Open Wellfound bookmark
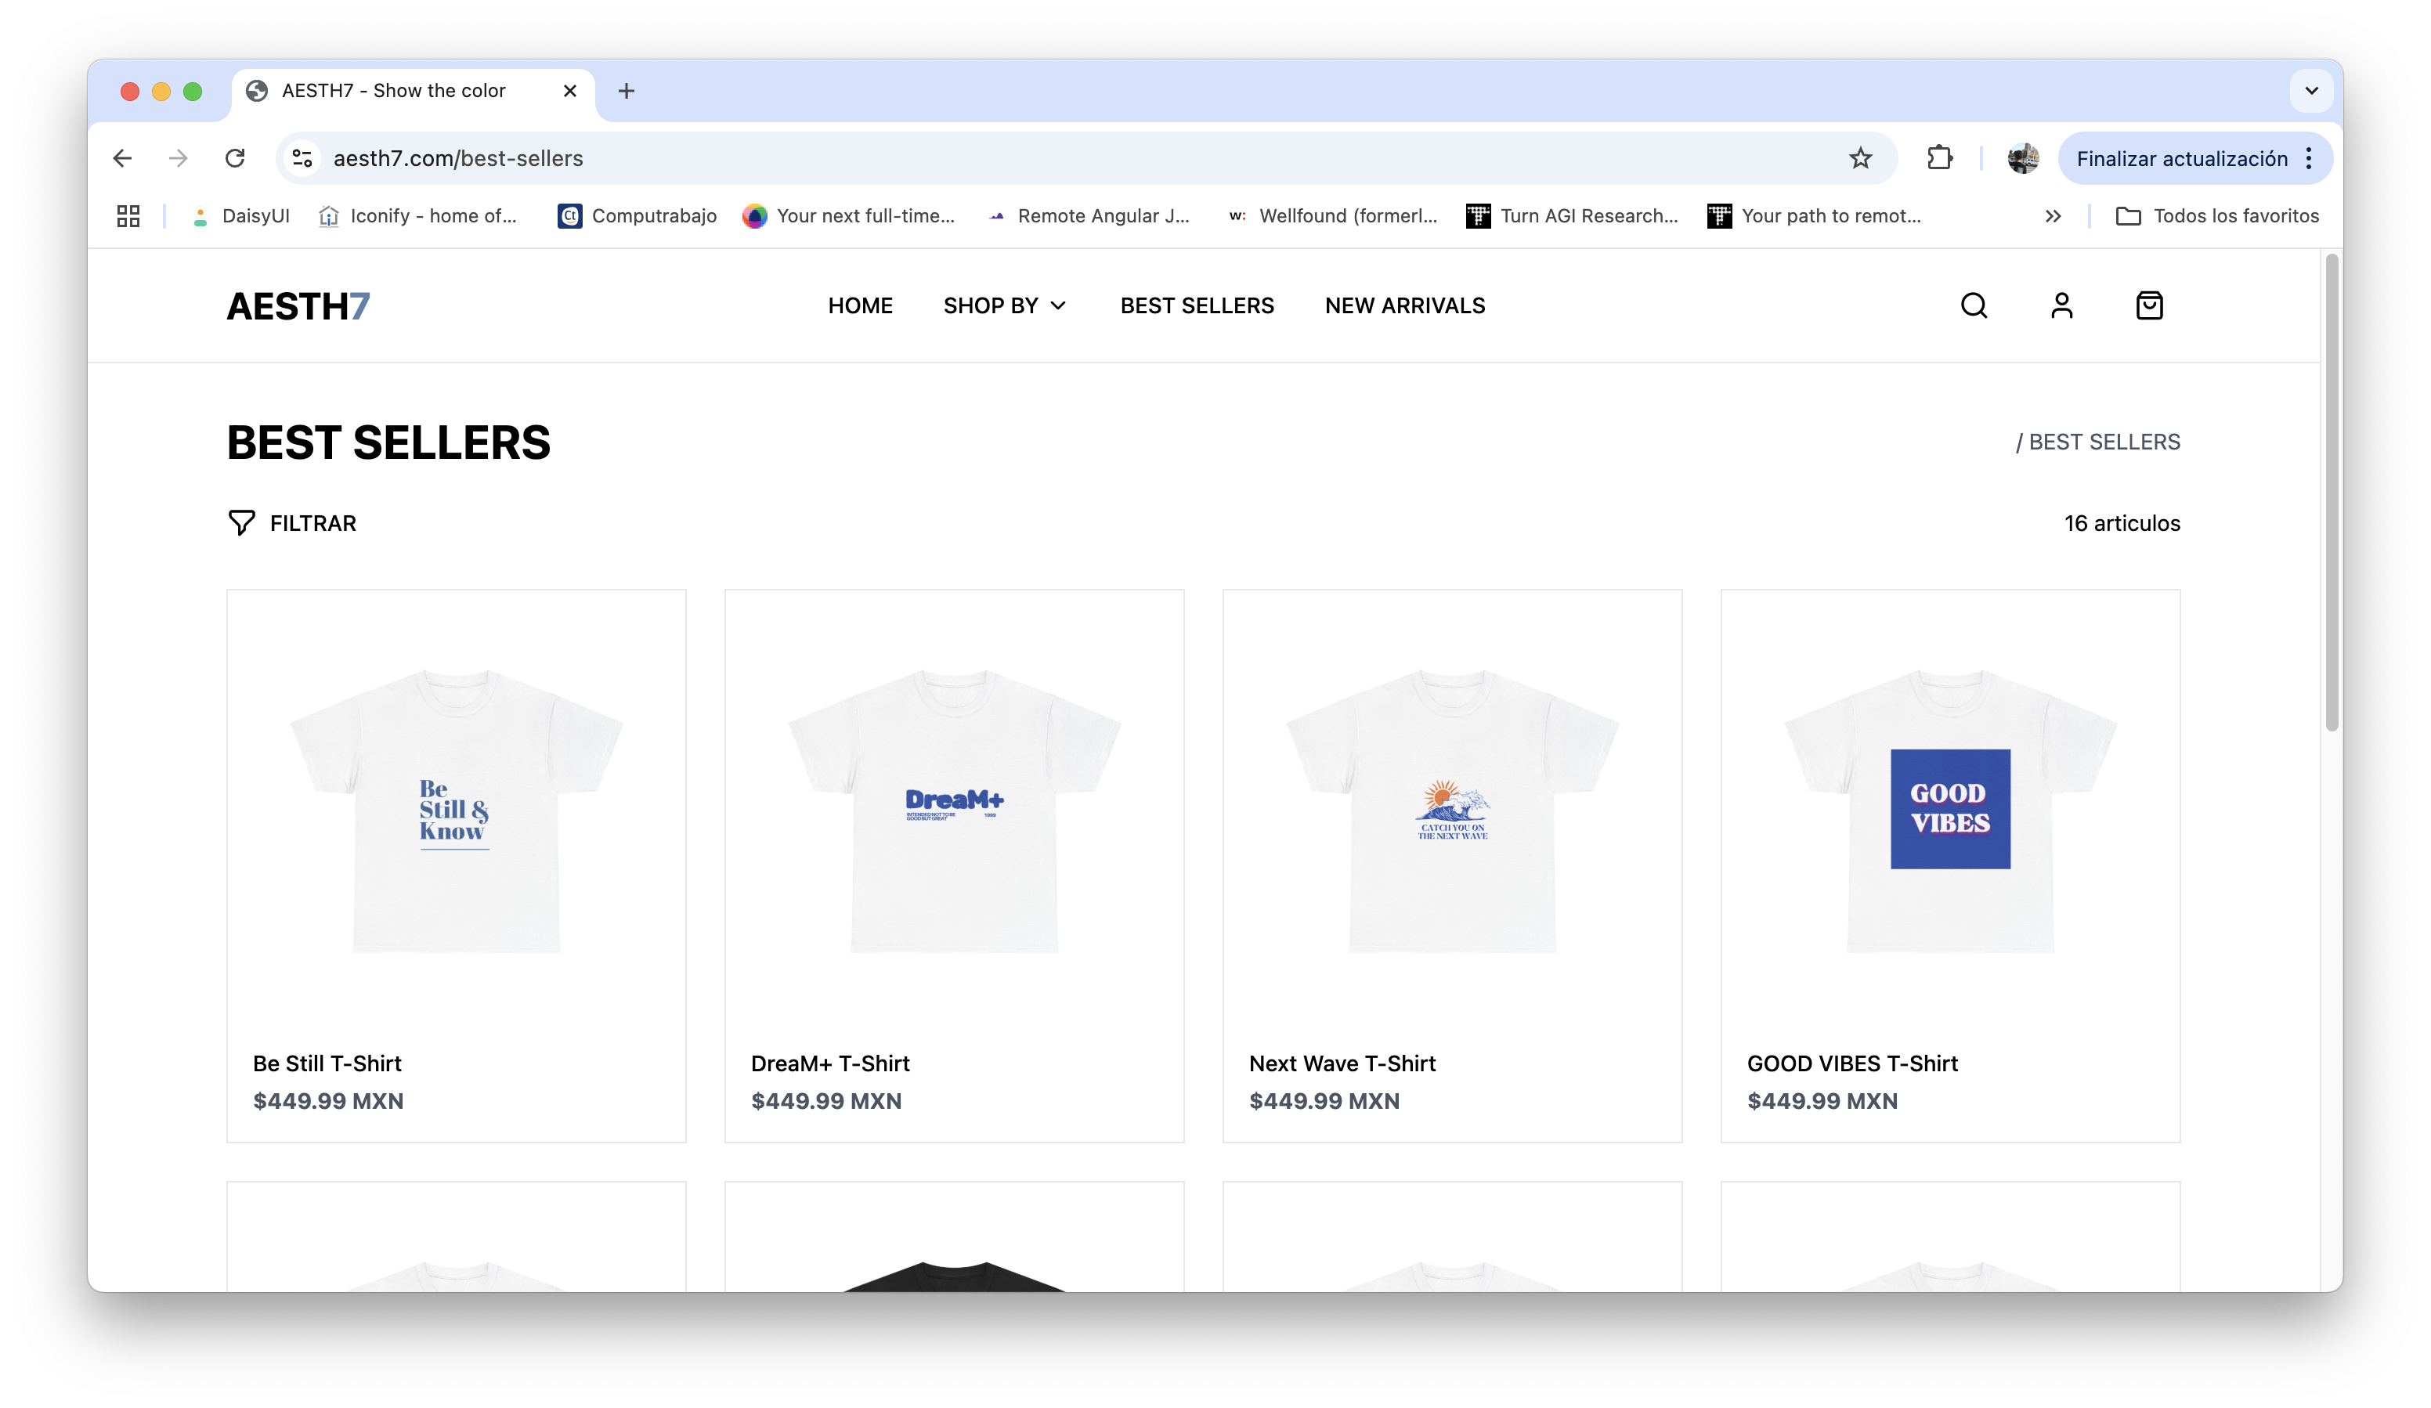2431x1408 pixels. [1332, 216]
